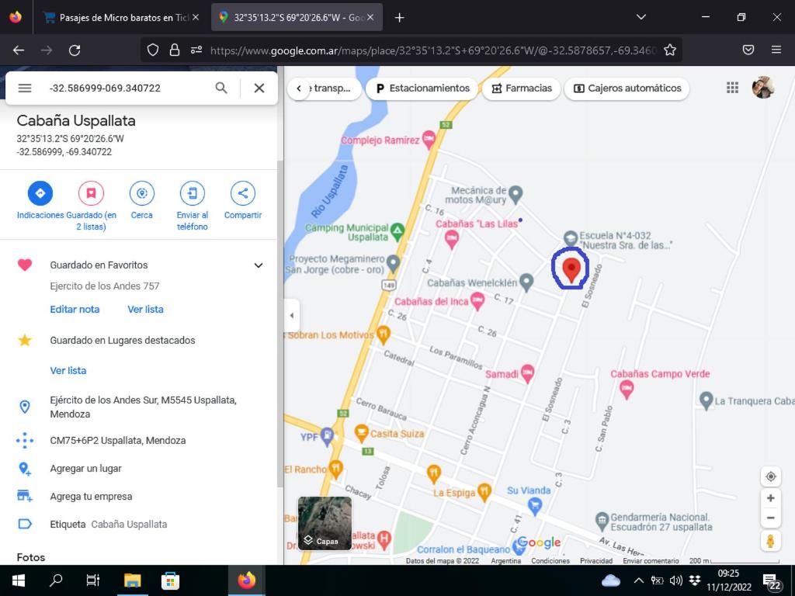Click the Indicaciones directions icon
This screenshot has width=795, height=596.
40,193
